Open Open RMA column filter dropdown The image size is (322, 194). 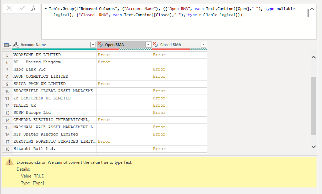click(x=148, y=45)
